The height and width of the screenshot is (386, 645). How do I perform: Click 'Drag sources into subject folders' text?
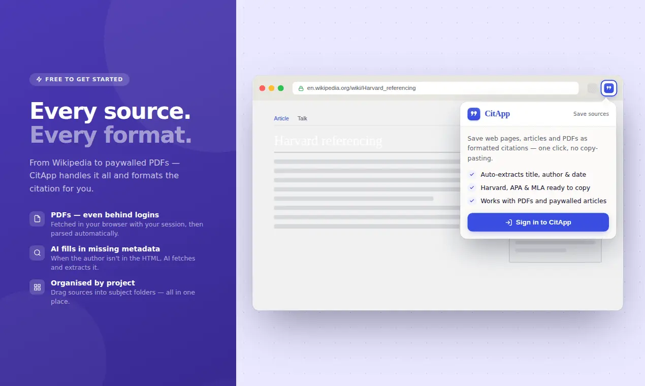coord(123,297)
